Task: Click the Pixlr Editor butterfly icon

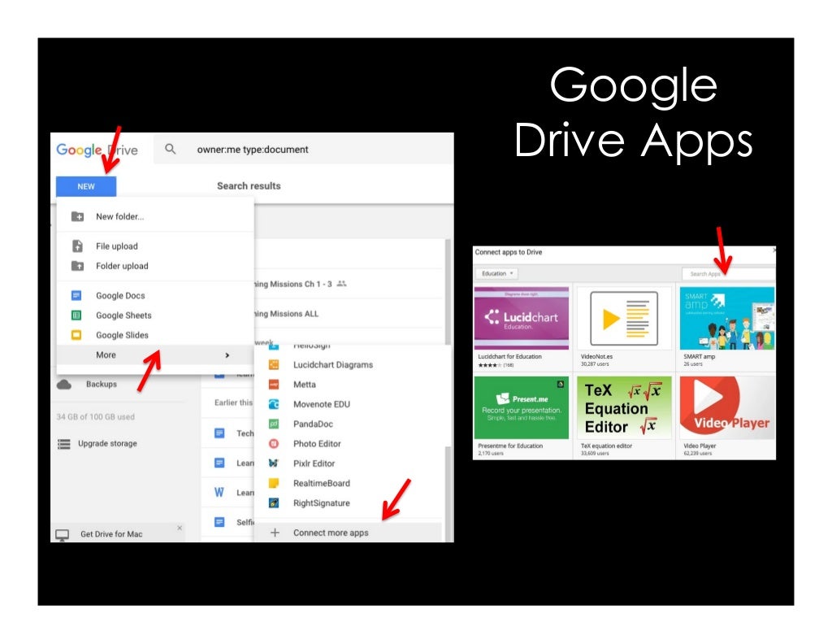Action: pyautogui.click(x=274, y=463)
